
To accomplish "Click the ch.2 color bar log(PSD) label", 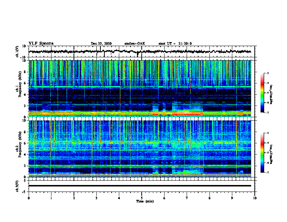I will pos(272,154).
